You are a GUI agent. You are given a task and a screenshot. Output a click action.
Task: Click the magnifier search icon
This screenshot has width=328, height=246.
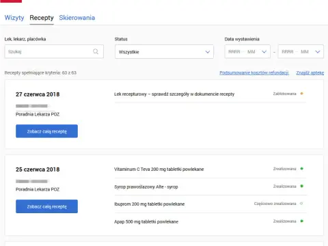pyautogui.click(x=96, y=51)
